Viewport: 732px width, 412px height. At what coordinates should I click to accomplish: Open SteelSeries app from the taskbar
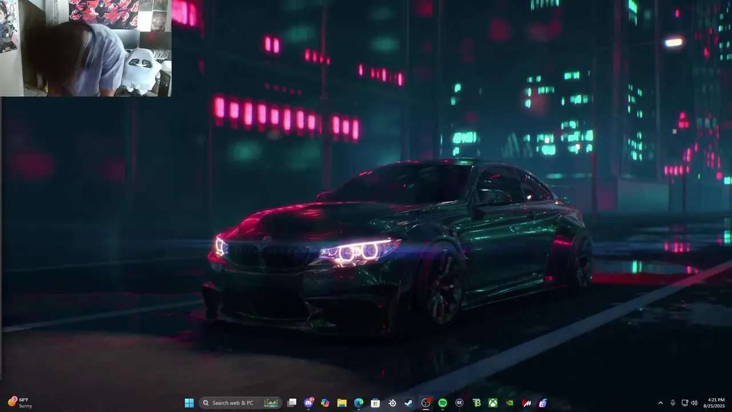tap(392, 403)
